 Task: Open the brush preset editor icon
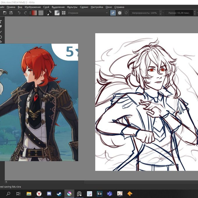point(57,13)
